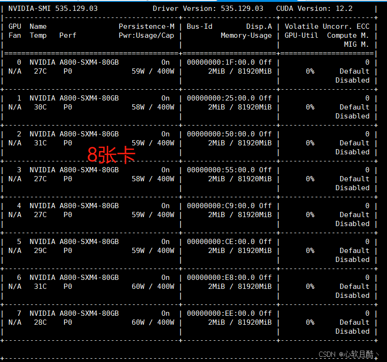387x362 pixels.
Task: Click bus id 00000000:C9:00.0
Action: point(221,206)
